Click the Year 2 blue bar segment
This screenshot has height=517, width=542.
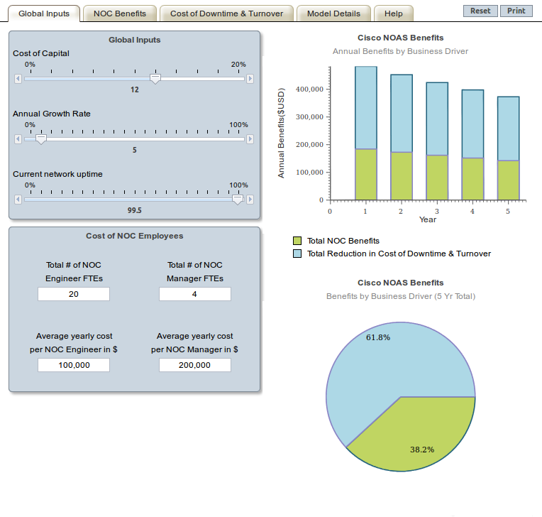[x=402, y=113]
